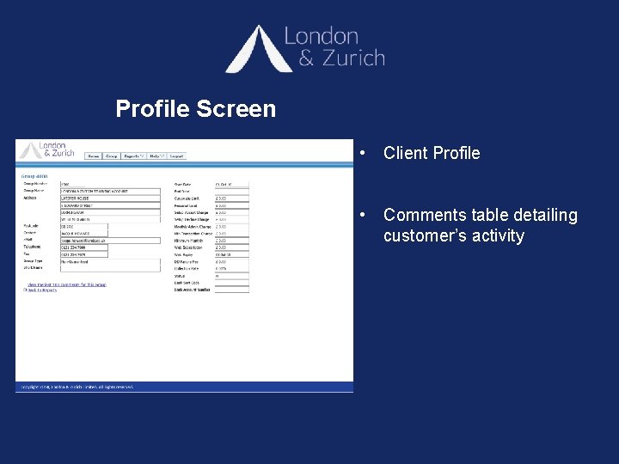Viewport: 619px width, 464px height.
Task: Select the LATIMER HOUSE address line
Action: click(110, 198)
